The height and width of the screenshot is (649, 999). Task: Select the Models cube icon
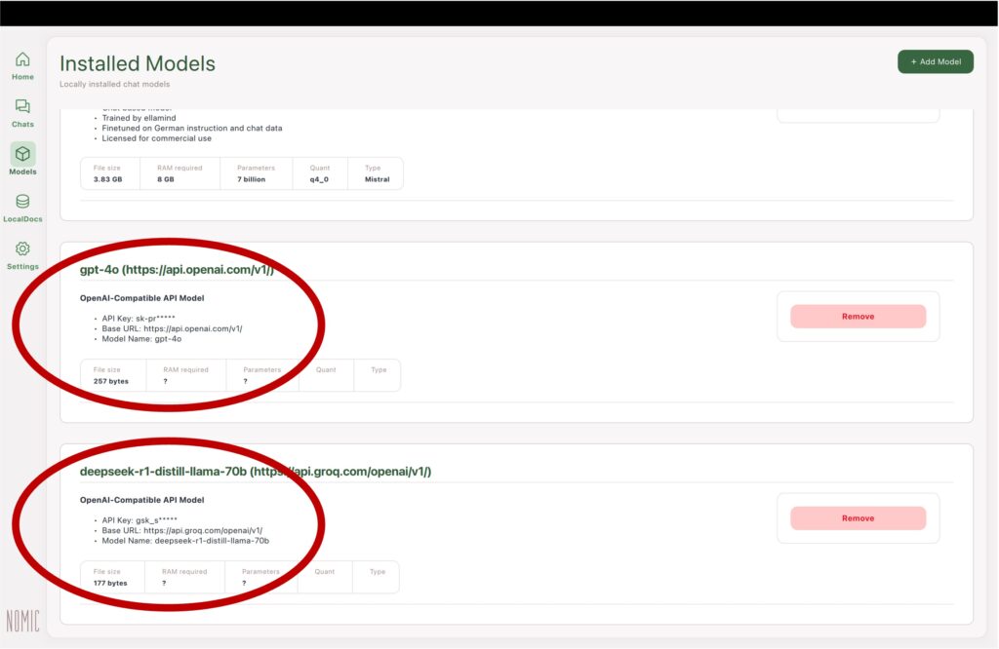[22, 154]
